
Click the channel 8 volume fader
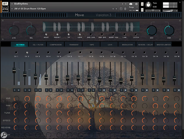(89, 78)
